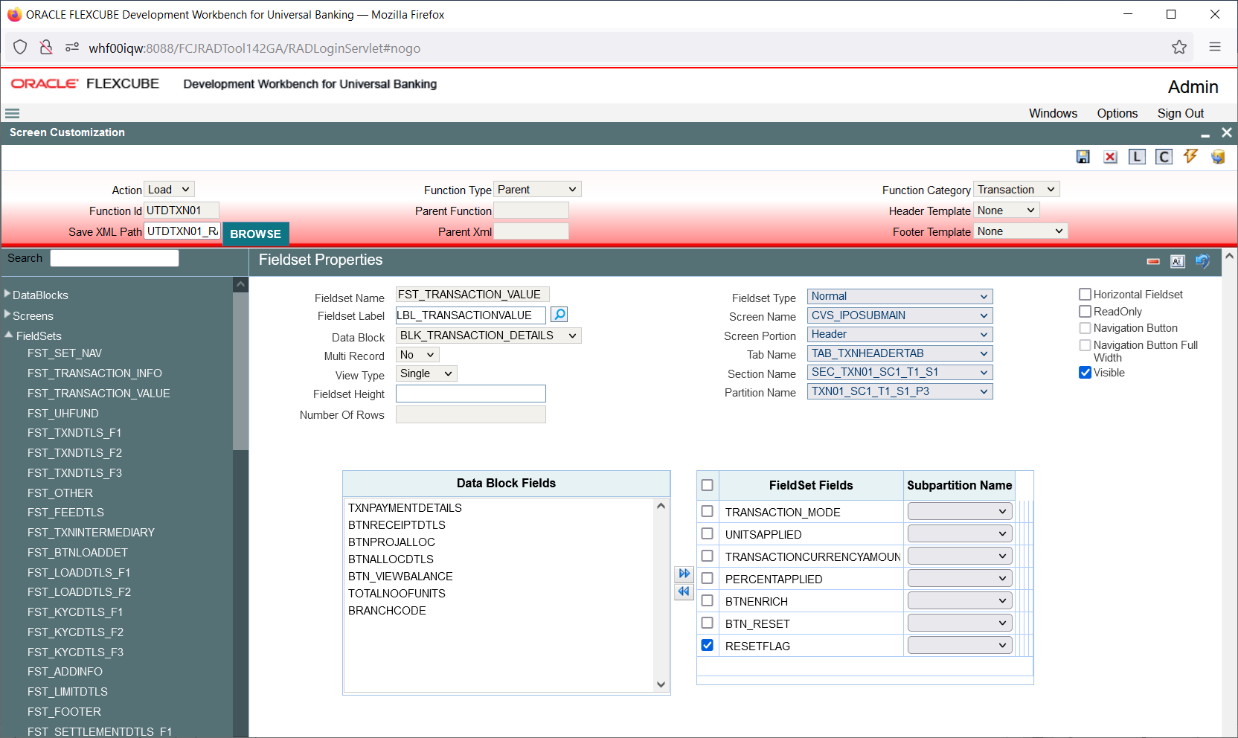Image resolution: width=1238 pixels, height=738 pixels.
Task: Open the Fieldset Type dropdown
Action: pos(900,296)
